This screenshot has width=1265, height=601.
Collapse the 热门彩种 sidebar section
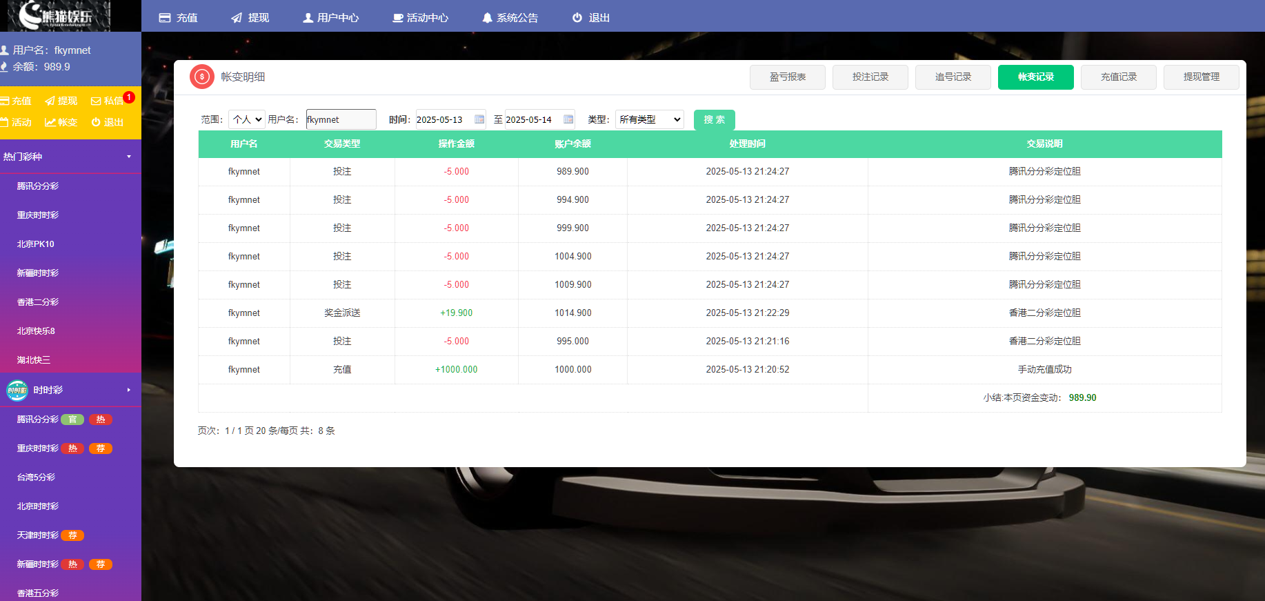[x=128, y=157]
